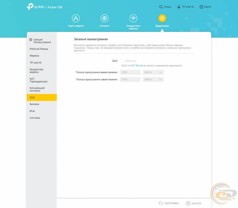Click the upload bandwidth value field
238x208 pixels.
[x=130, y=72]
